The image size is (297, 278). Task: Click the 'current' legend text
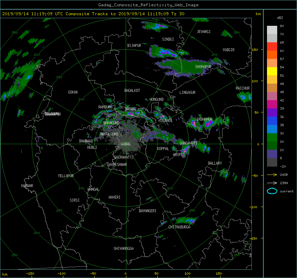coord(287,191)
